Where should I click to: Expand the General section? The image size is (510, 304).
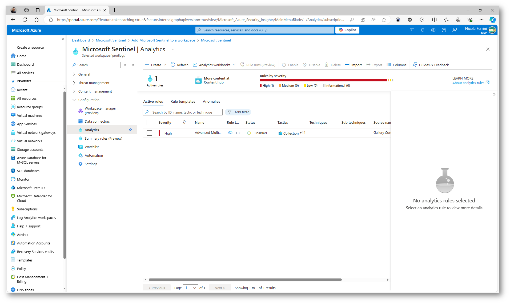point(84,74)
